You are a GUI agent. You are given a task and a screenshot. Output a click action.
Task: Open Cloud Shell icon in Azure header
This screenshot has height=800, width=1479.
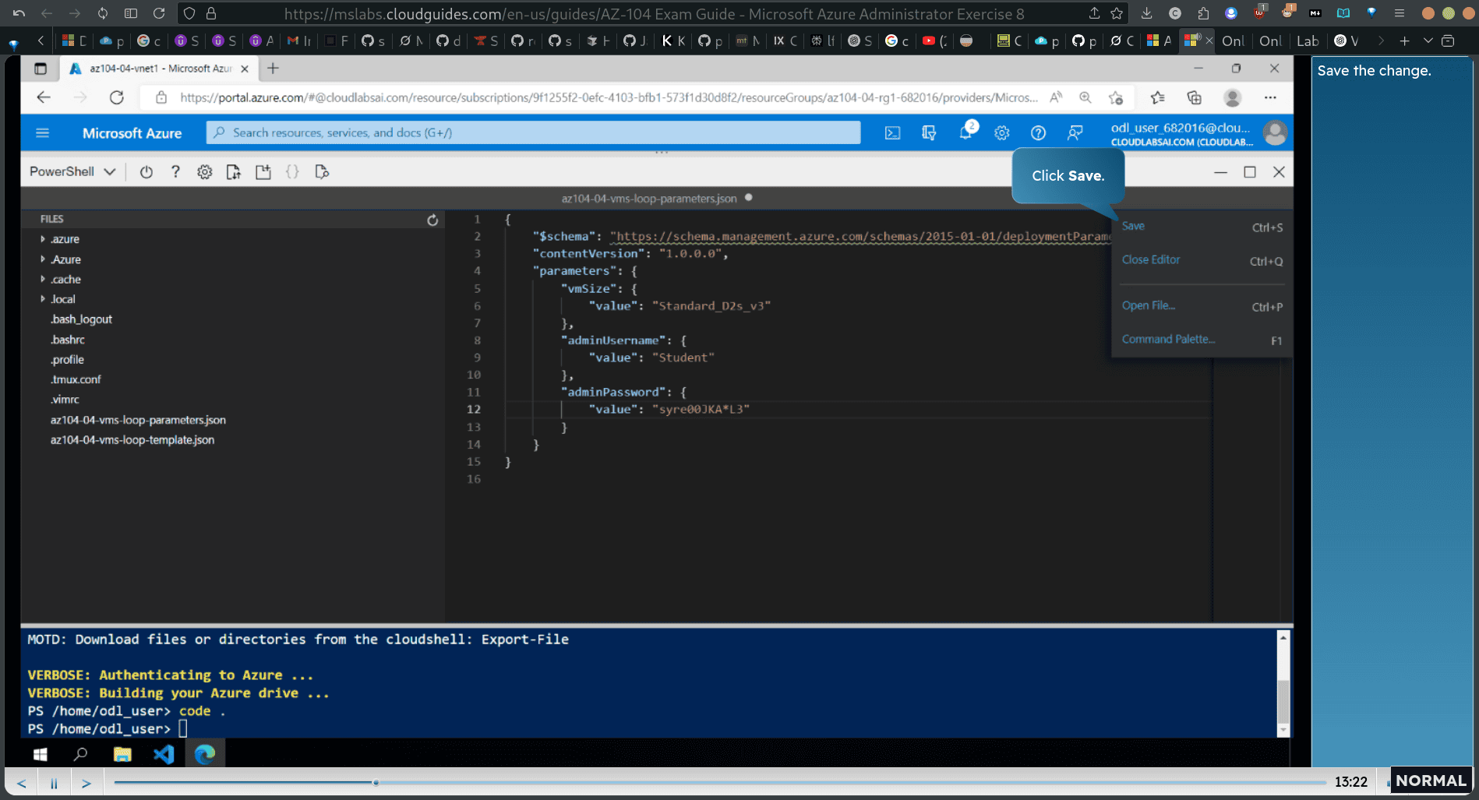892,133
